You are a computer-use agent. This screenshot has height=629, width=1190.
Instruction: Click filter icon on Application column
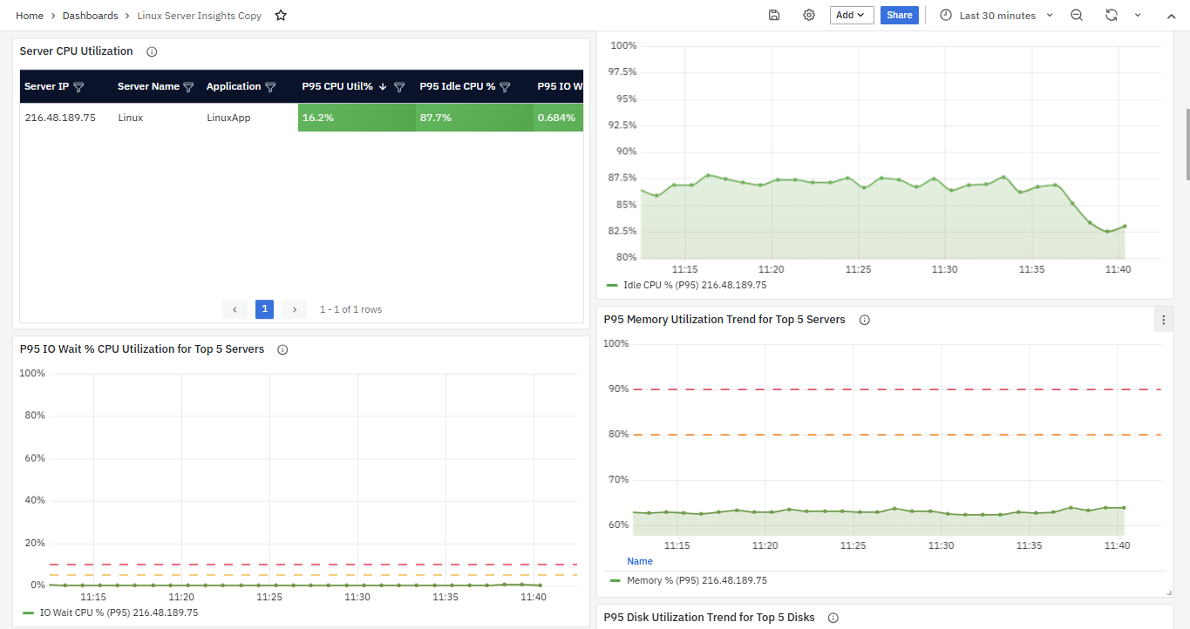click(x=270, y=87)
